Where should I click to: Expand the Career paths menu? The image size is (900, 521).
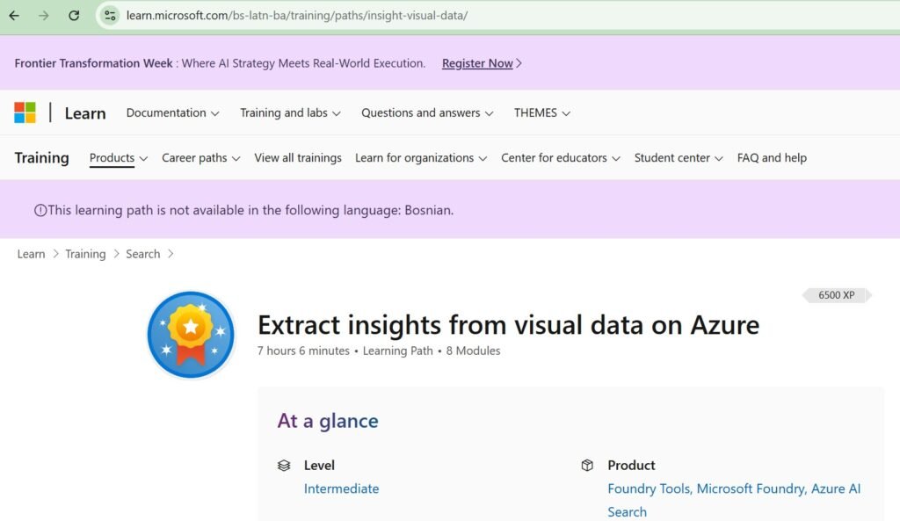coord(201,158)
